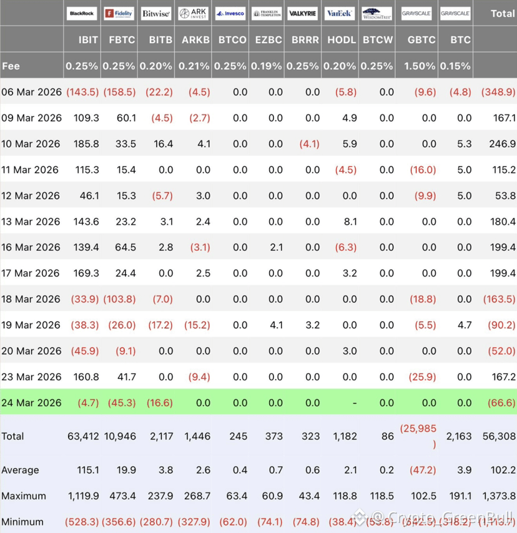Select the BITB ticker header
This screenshot has width=517, height=533.
pos(160,40)
